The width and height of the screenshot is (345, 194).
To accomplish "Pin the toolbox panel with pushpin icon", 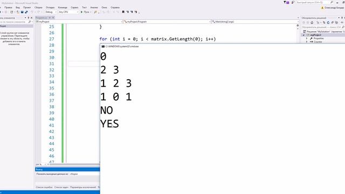I will pos(28,18).
